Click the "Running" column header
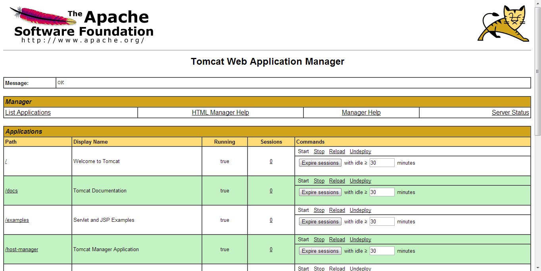This screenshot has width=541, height=271. [224, 142]
